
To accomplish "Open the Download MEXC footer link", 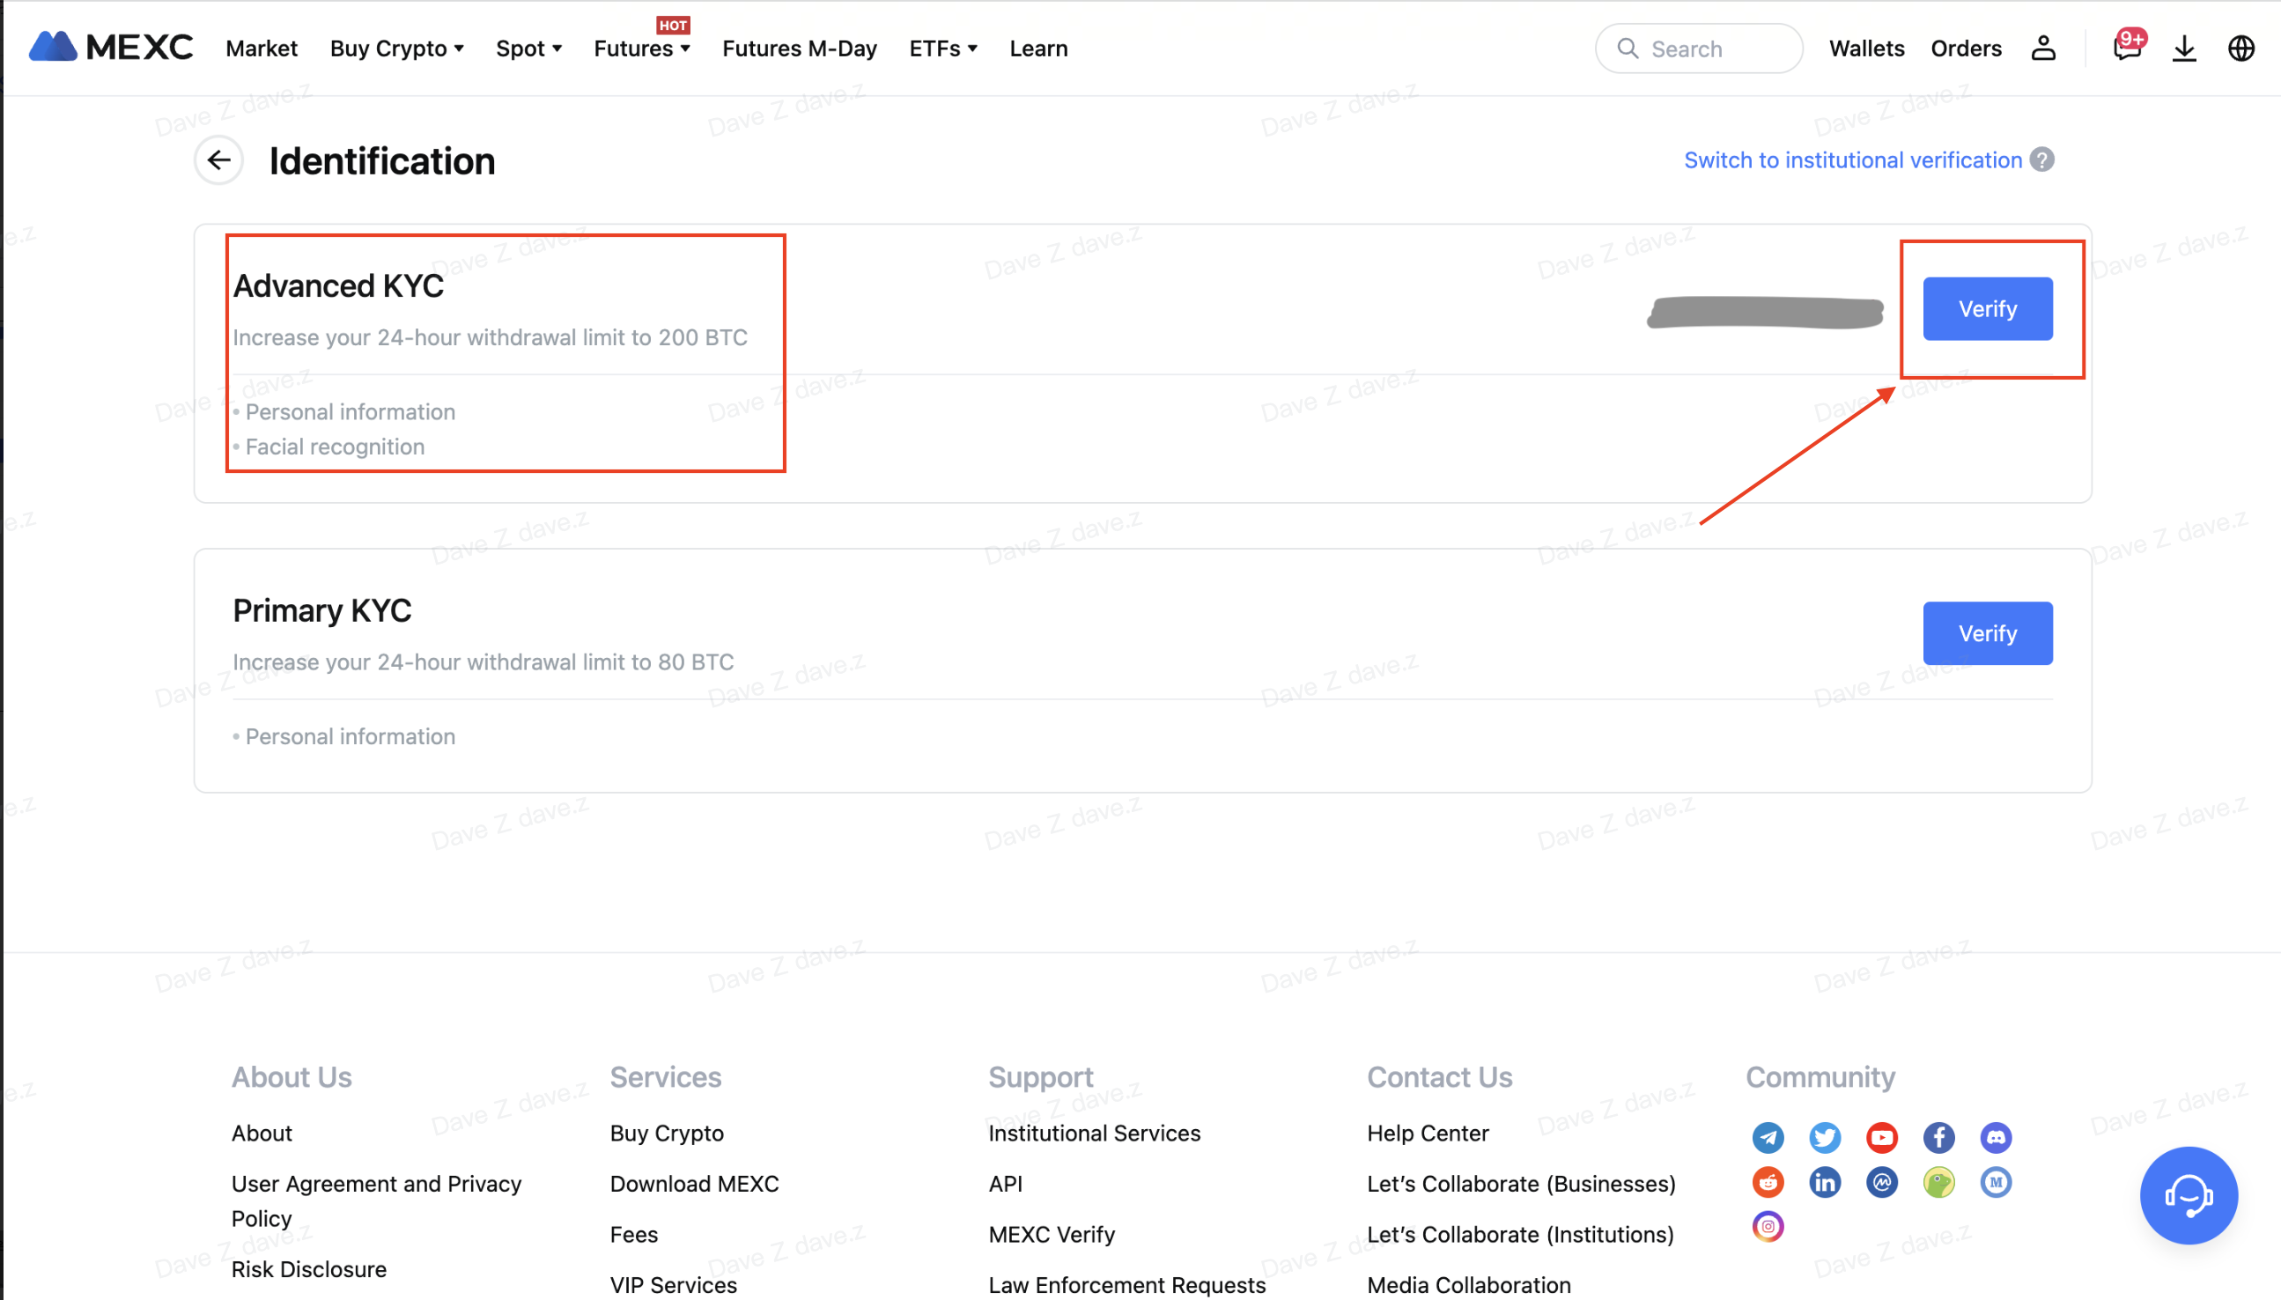I will tap(695, 1184).
